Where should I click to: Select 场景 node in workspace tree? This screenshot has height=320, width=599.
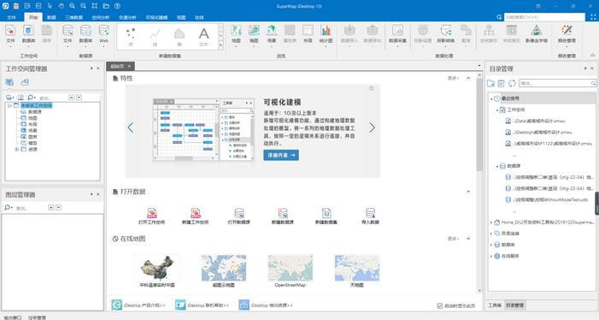coord(29,130)
